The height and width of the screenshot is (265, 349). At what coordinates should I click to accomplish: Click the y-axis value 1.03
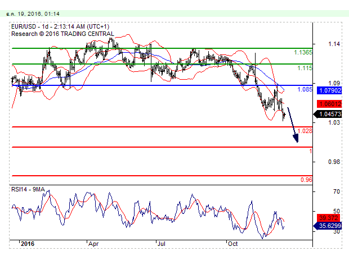(334, 122)
